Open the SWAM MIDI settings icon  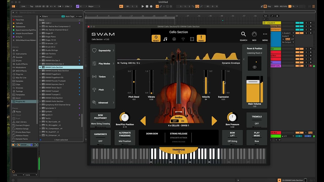[x=254, y=34]
